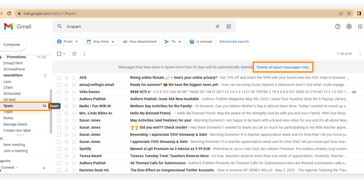Click the share icon in address bar

(x=341, y=13)
